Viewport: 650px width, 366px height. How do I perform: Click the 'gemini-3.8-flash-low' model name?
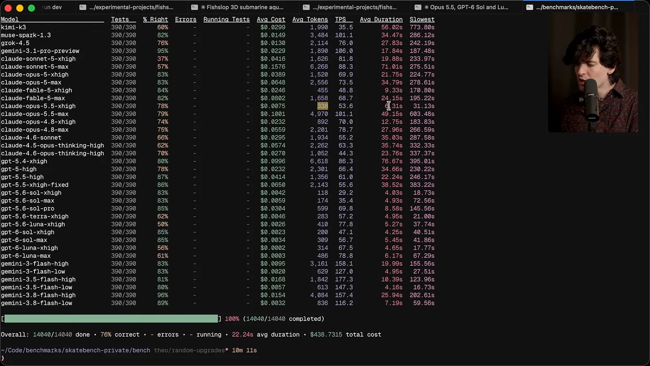click(x=37, y=303)
